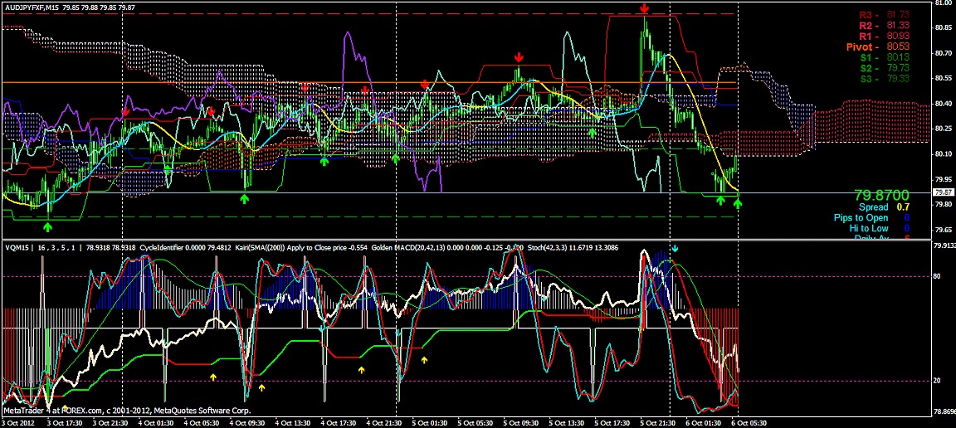Click the rightmost green up arrow below the current candle

(738, 202)
